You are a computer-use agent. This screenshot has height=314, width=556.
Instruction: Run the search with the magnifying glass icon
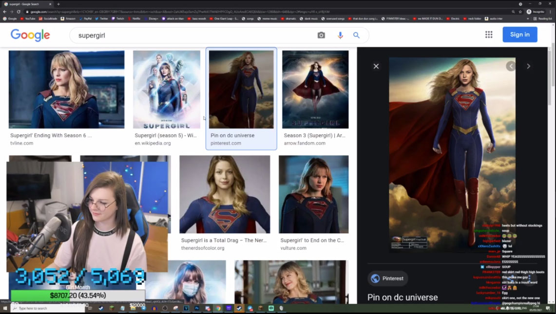tap(356, 35)
